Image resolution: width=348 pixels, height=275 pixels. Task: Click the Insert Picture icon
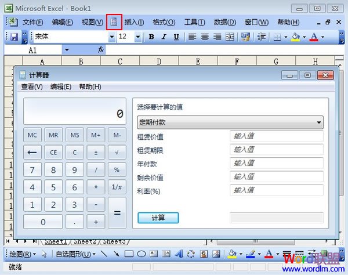pyautogui.click(x=216, y=254)
